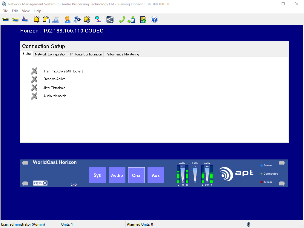Image resolution: width=304 pixels, height=228 pixels.
Task: Switch to IP Route Configuration tab
Action: (x=86, y=54)
